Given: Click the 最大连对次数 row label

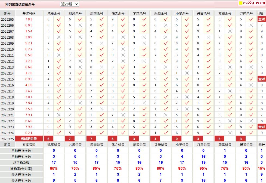Looking at the screenshot, I should (21, 181).
